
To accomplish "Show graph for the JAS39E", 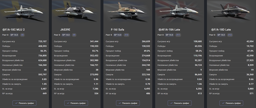I will click(76, 103).
